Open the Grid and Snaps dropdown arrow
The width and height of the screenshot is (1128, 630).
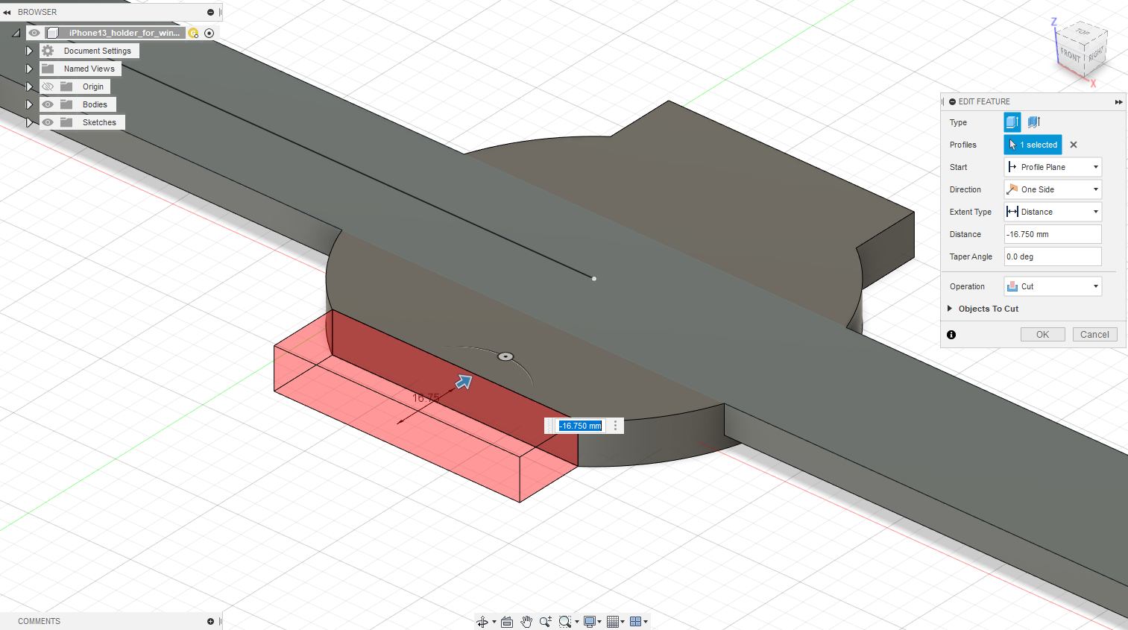623,622
